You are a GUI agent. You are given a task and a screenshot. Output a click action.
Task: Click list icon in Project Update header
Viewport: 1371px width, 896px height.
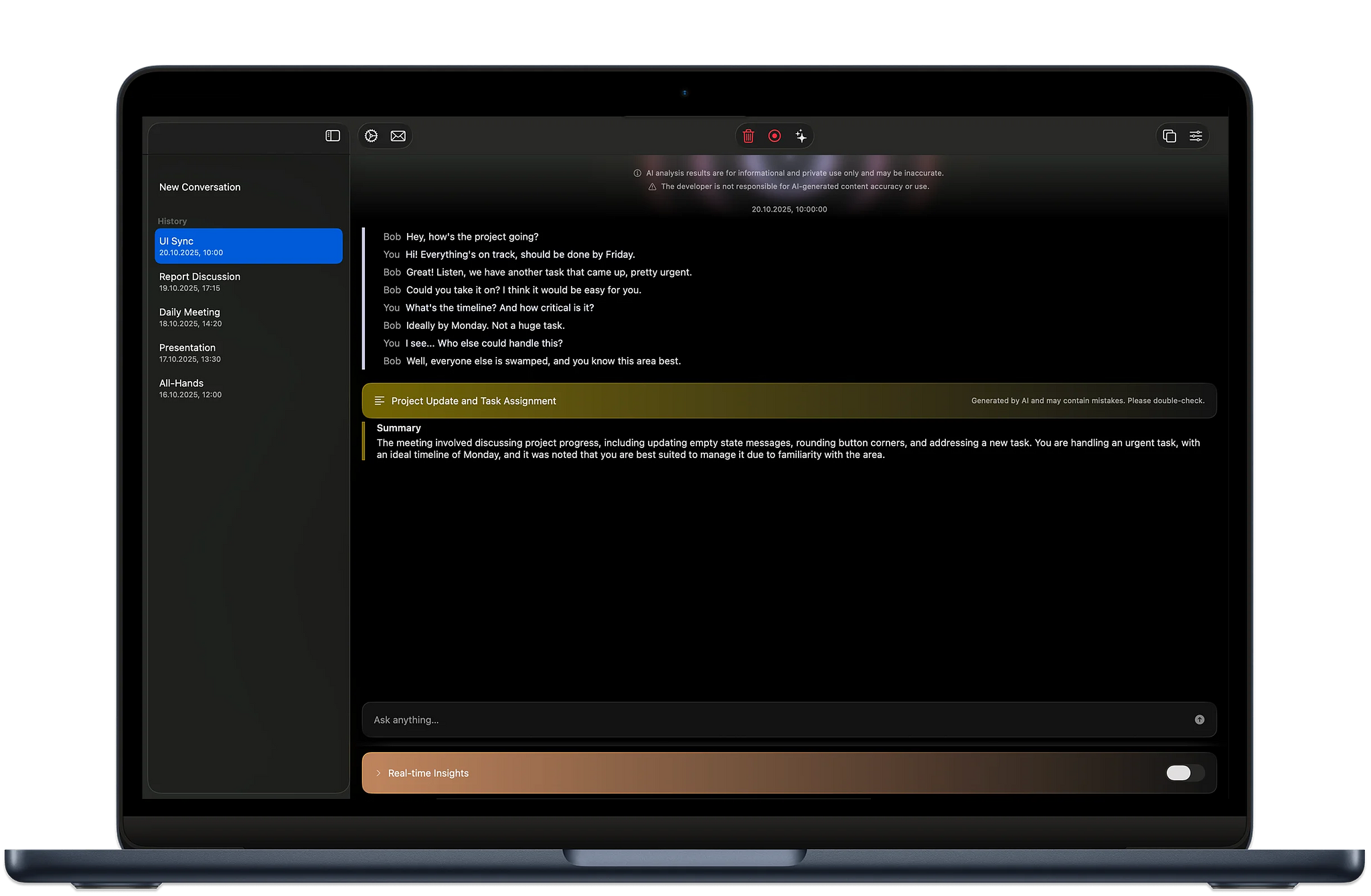coord(379,401)
